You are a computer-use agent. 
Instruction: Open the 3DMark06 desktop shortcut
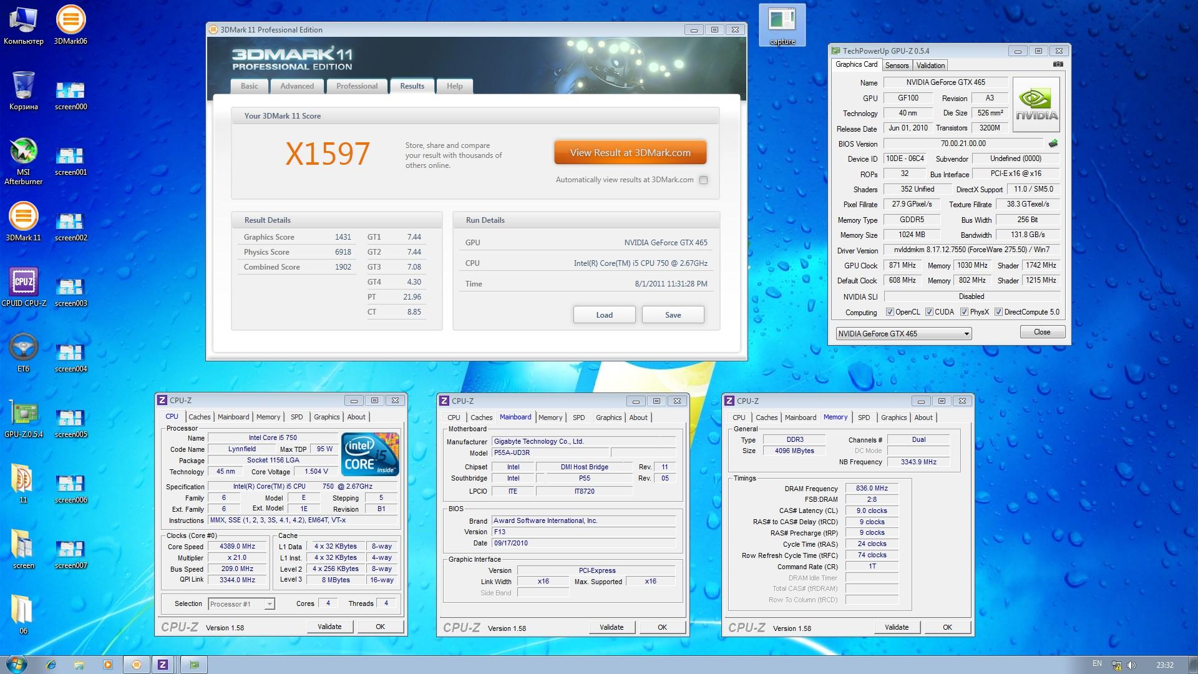(x=71, y=25)
